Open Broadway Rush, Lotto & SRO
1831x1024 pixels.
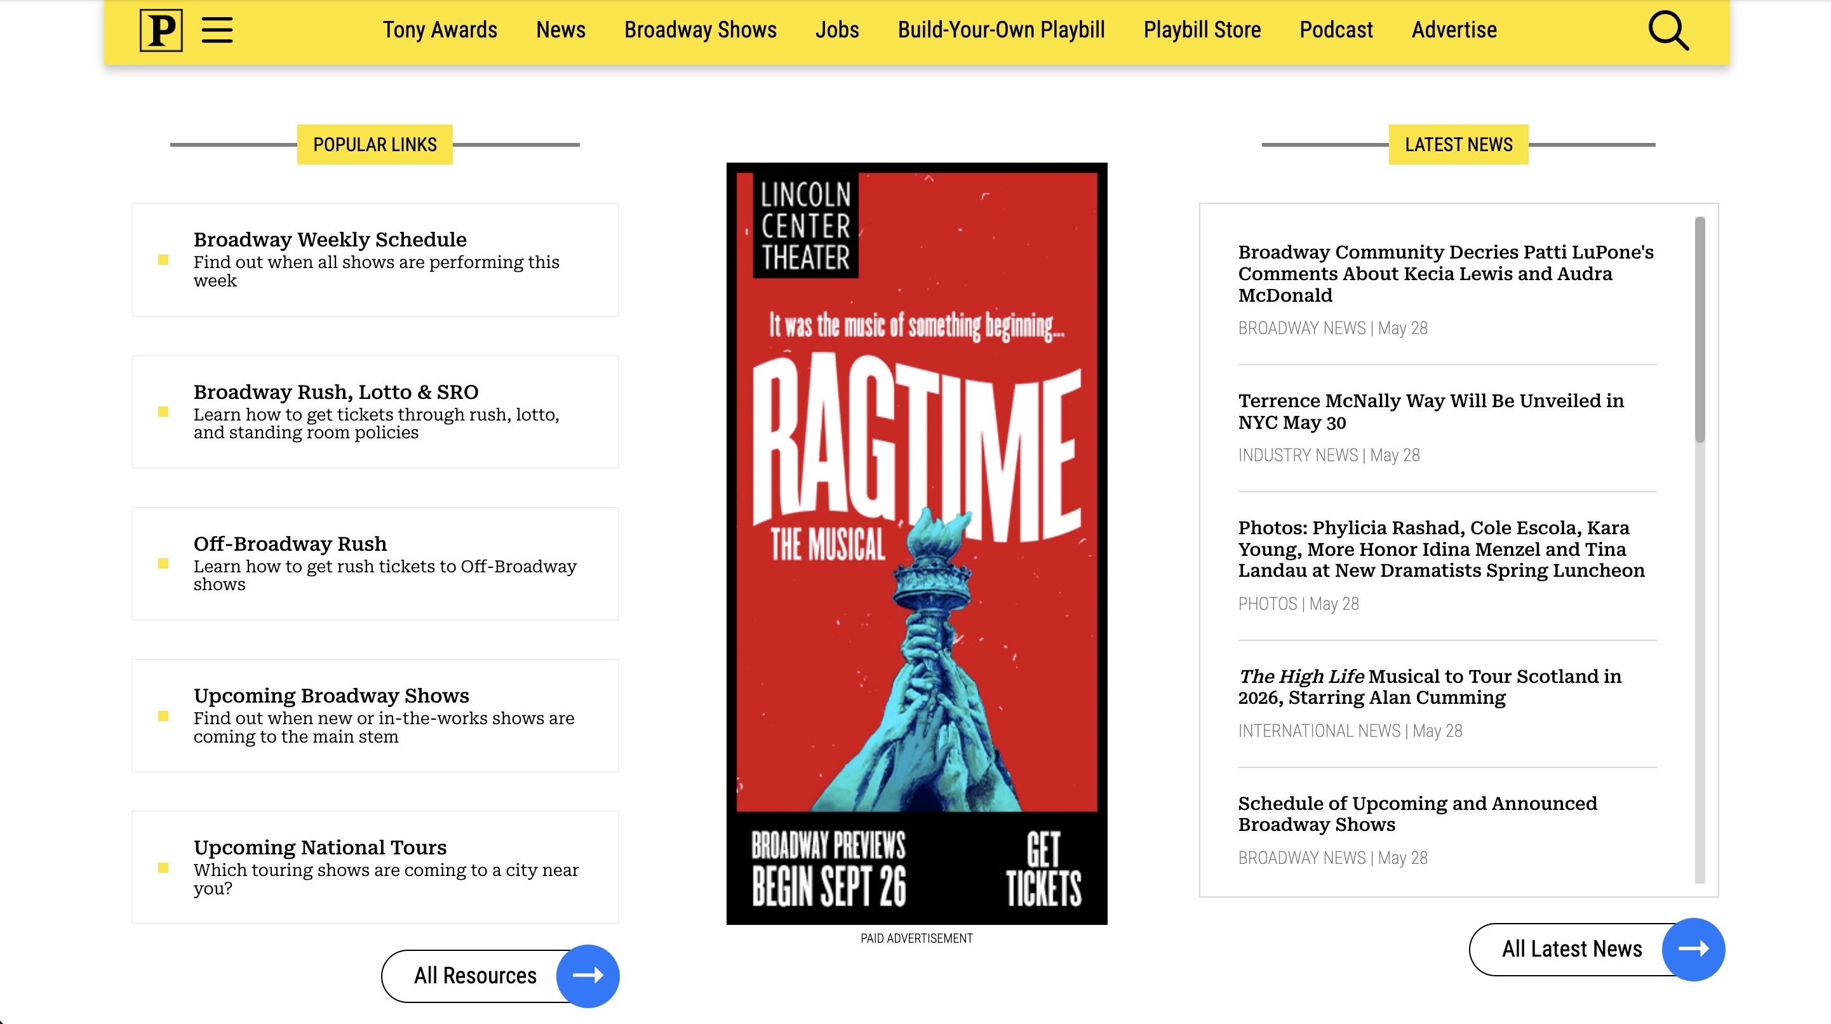point(335,392)
